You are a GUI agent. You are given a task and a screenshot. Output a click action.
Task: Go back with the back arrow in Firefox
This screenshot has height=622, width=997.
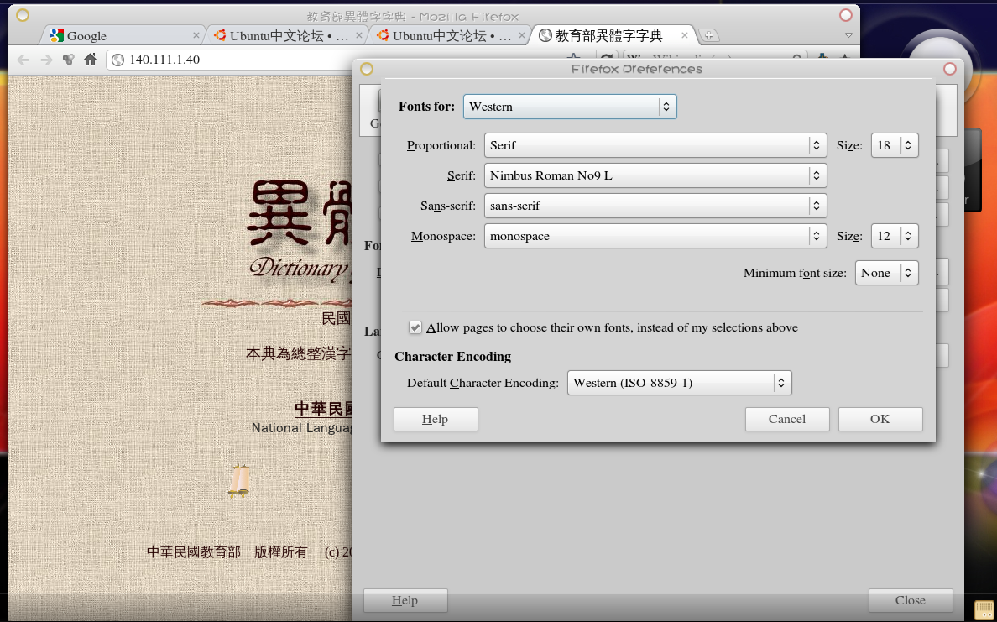[23, 60]
